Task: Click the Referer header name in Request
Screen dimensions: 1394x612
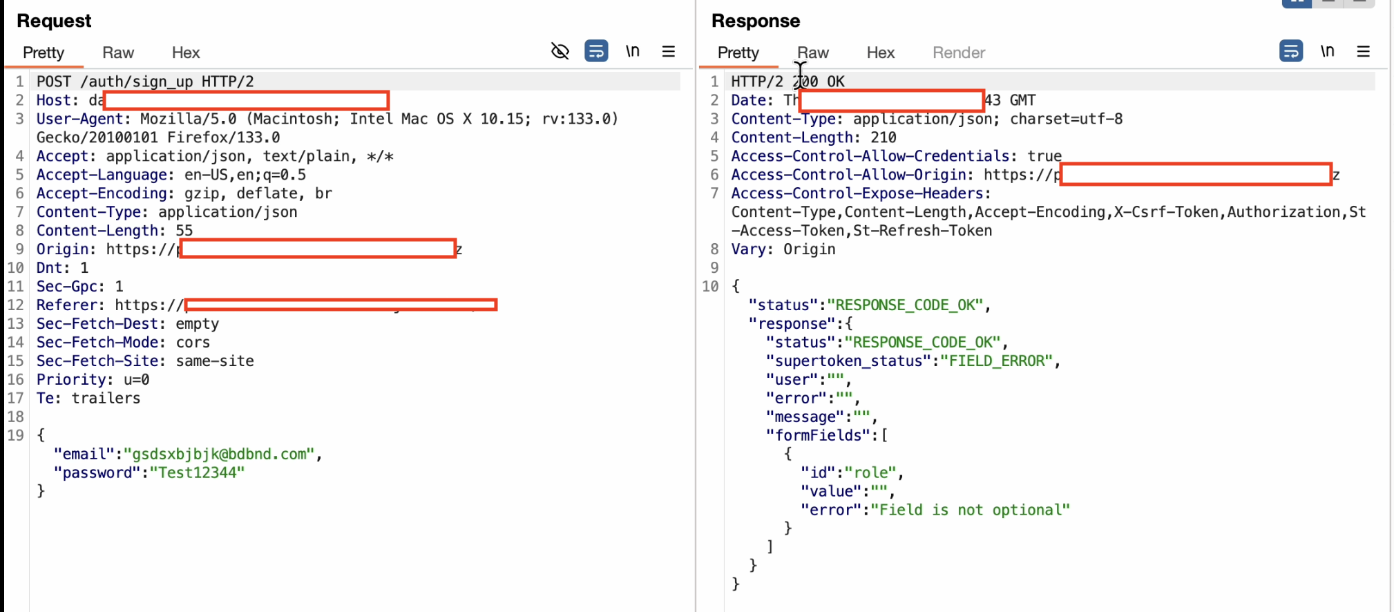Action: click(66, 305)
